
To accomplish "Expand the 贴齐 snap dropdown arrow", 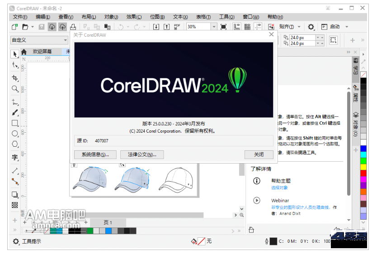I will pyautogui.click(x=299, y=27).
